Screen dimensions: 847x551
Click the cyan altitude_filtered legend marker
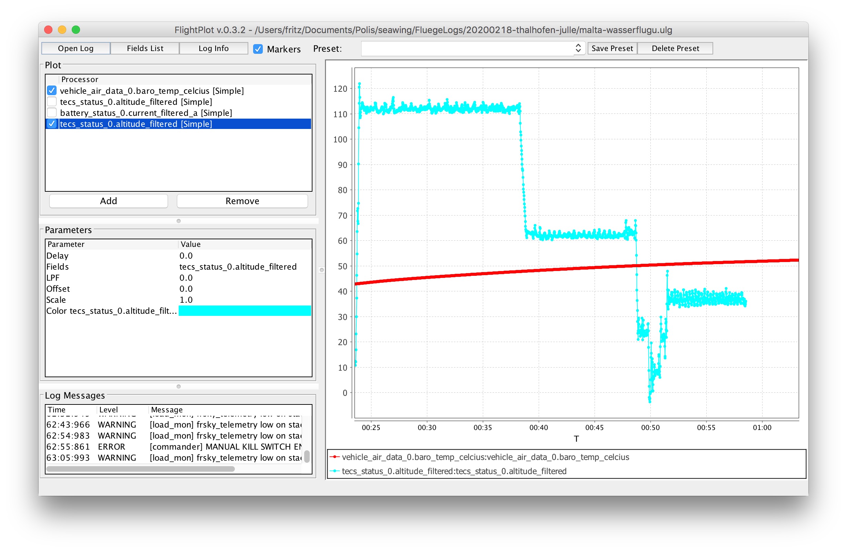335,471
